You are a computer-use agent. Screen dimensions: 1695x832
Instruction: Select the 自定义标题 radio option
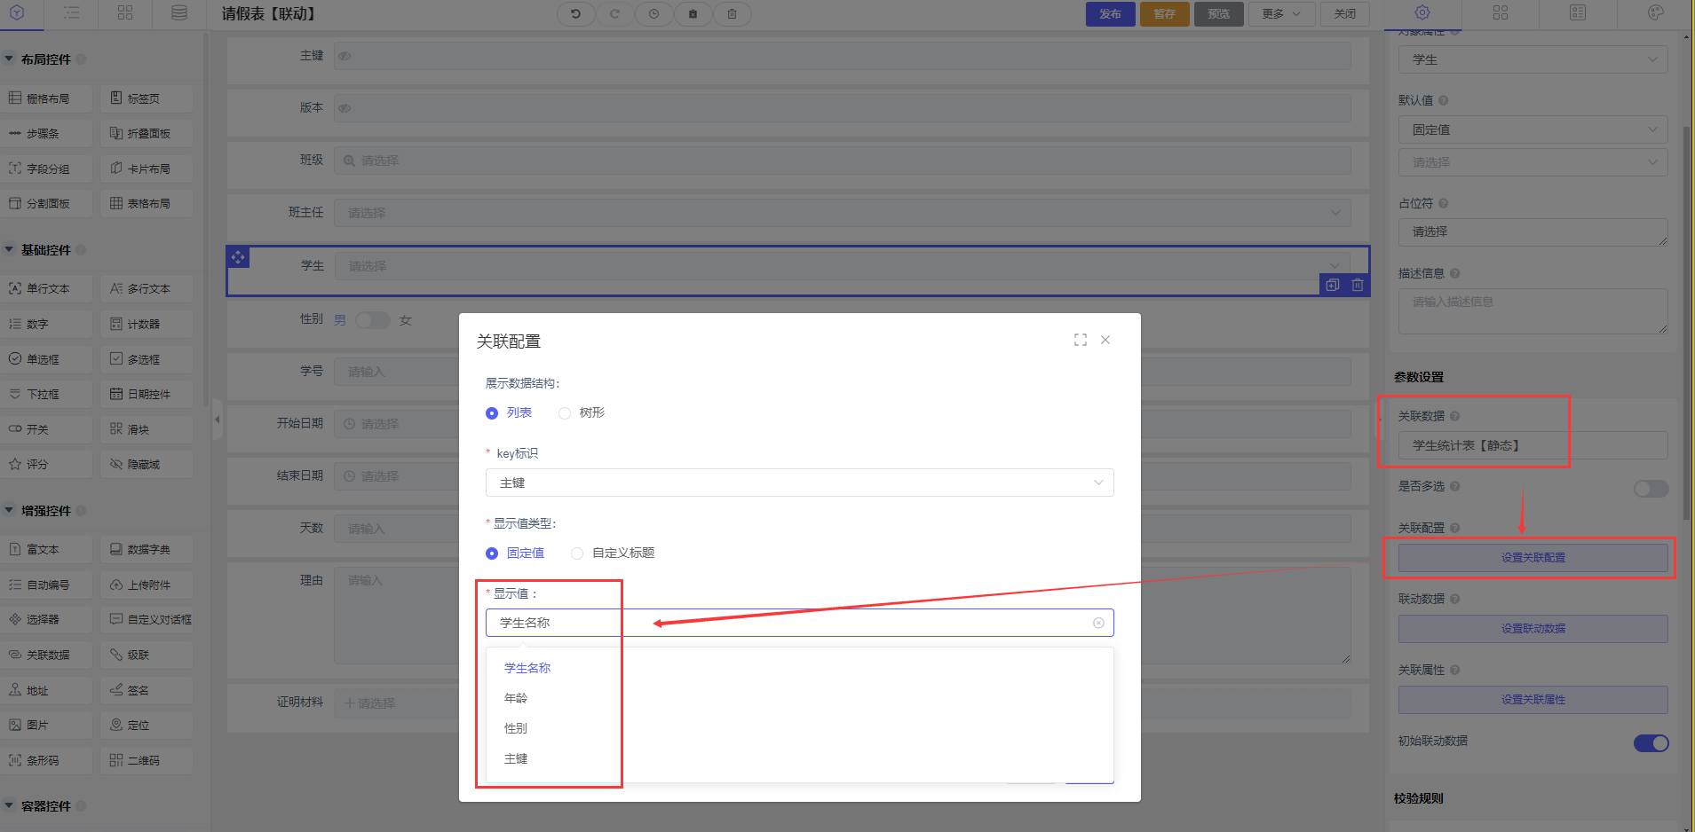577,553
